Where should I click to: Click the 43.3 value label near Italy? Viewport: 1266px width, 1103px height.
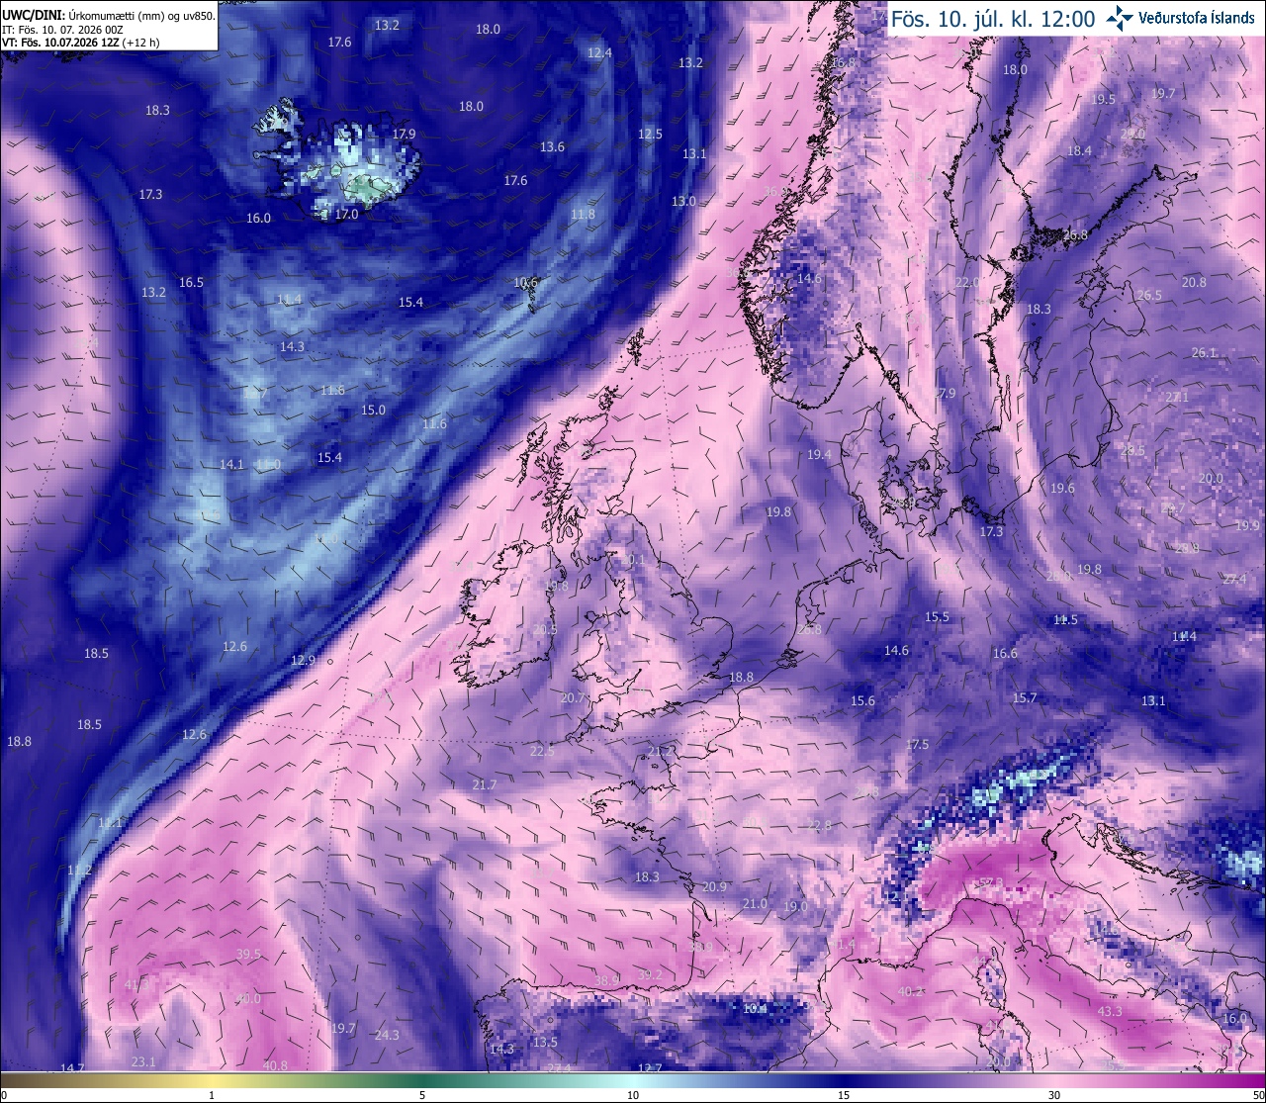(1110, 1012)
